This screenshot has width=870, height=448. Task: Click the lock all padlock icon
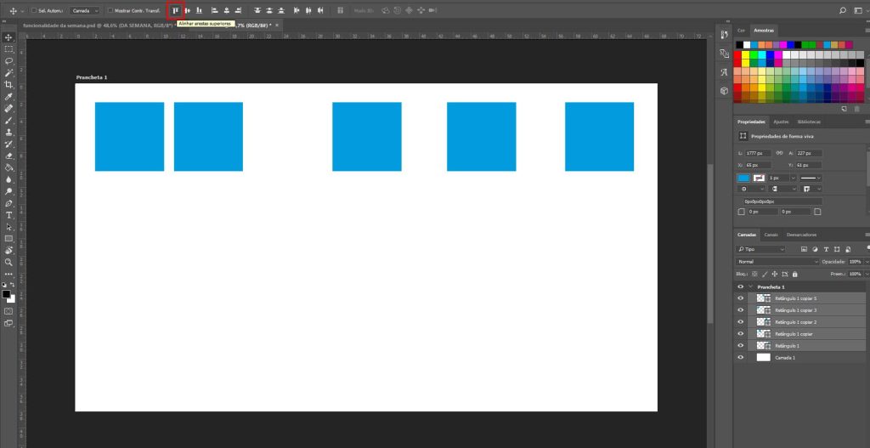(x=794, y=274)
